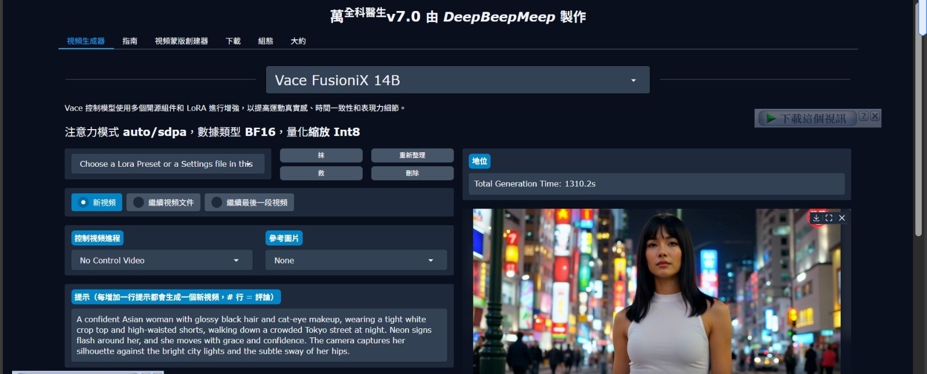Switch to the 指南 tab
This screenshot has height=374, width=927.
tap(130, 41)
